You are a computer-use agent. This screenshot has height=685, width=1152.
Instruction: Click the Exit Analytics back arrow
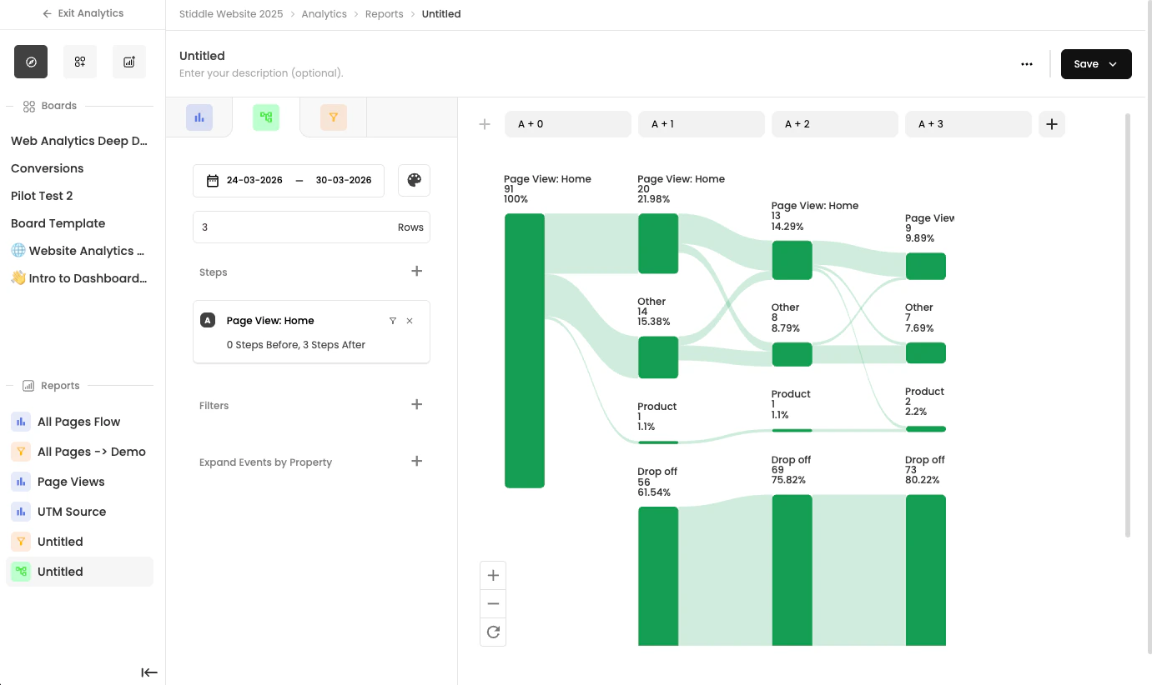coord(47,13)
